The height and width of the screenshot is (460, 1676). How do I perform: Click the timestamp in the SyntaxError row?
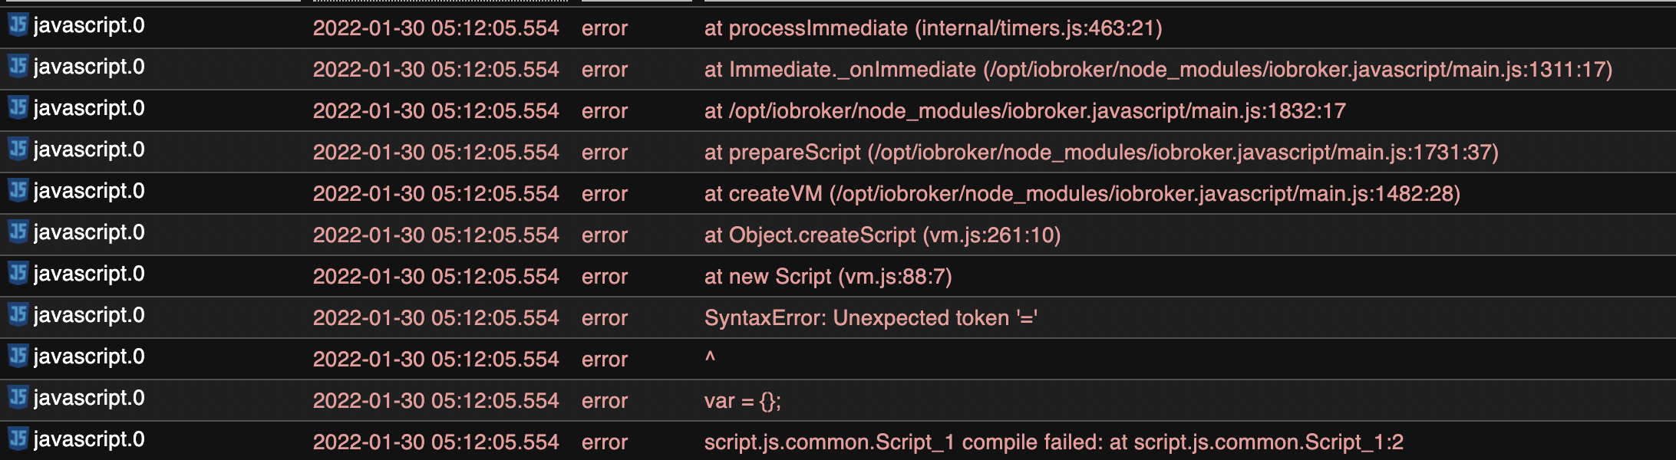pos(436,318)
